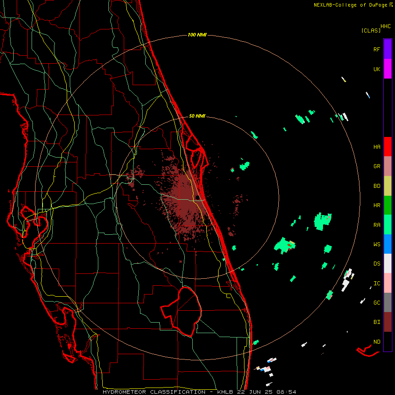The width and height of the screenshot is (395, 395).
Task: Click the '100 NMI' range ring label
Action: click(x=197, y=35)
